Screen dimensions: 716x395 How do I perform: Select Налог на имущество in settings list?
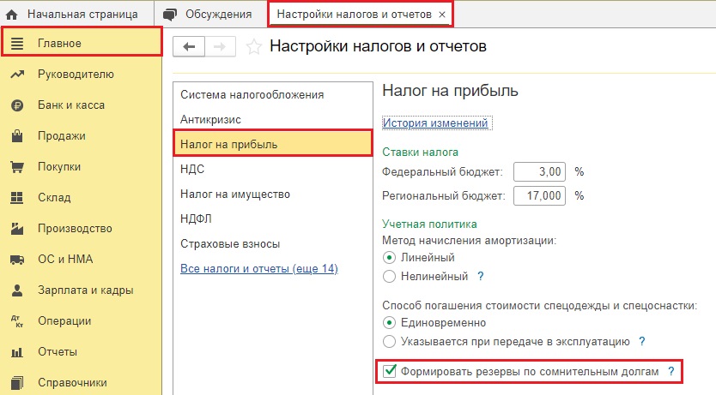pos(273,195)
